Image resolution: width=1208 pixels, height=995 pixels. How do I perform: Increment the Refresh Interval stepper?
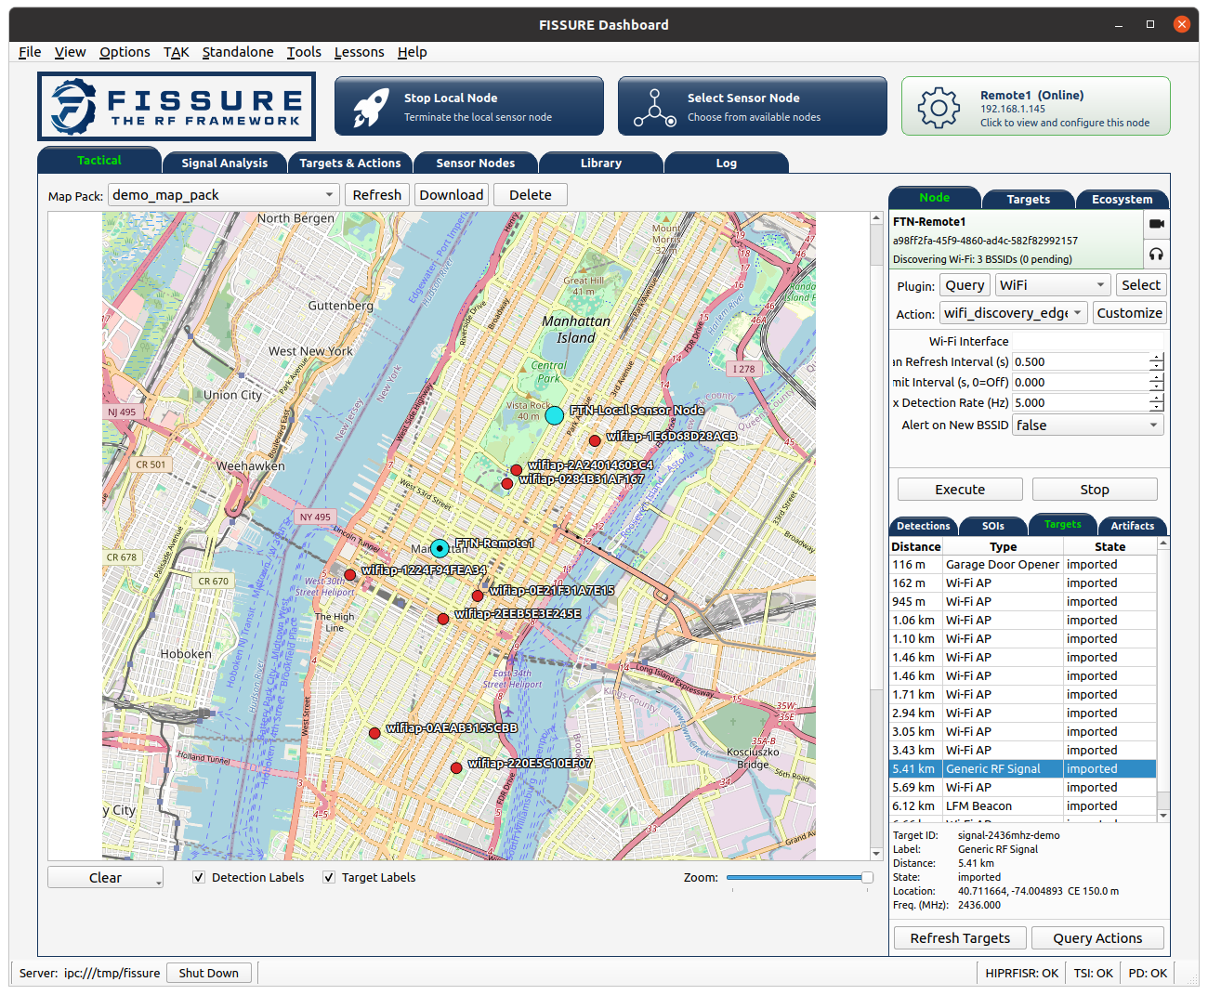[1156, 358]
